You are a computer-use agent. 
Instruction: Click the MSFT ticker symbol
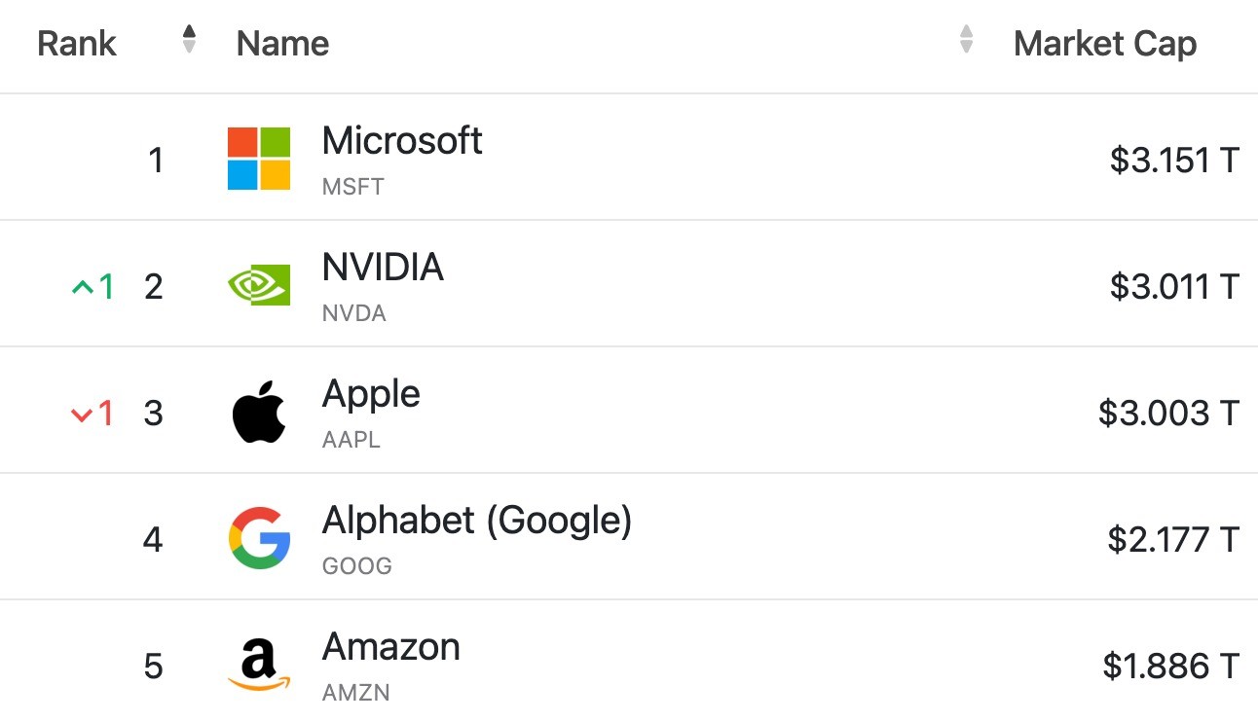(x=353, y=187)
